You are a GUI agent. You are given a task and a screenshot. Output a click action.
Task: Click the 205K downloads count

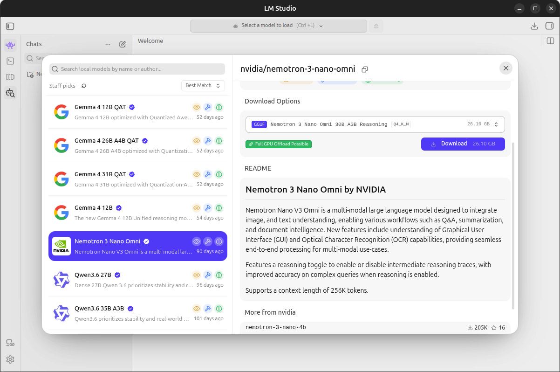tap(478, 328)
